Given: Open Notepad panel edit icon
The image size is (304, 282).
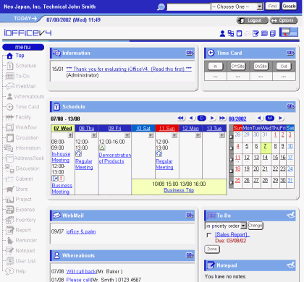Looking at the screenshot, I should (x=291, y=265).
